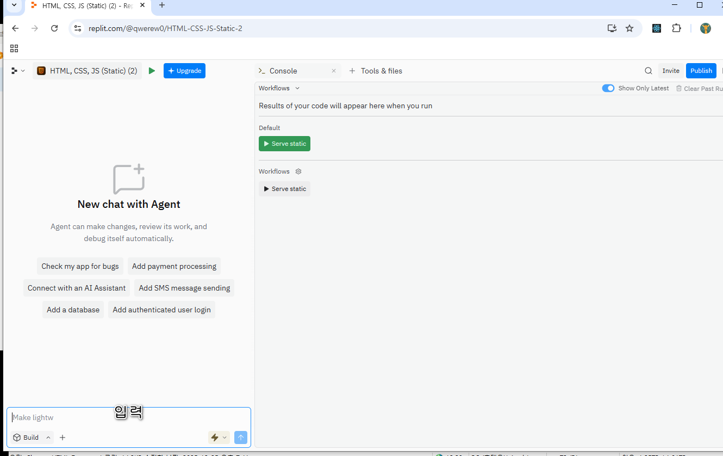Click the blue Publish button

(x=701, y=71)
